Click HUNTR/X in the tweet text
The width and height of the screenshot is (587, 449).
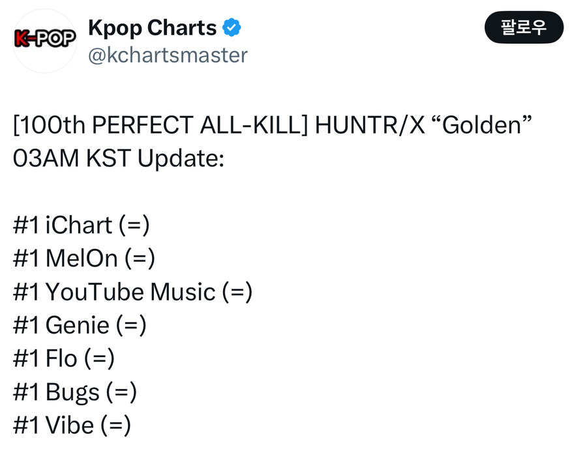click(x=370, y=125)
